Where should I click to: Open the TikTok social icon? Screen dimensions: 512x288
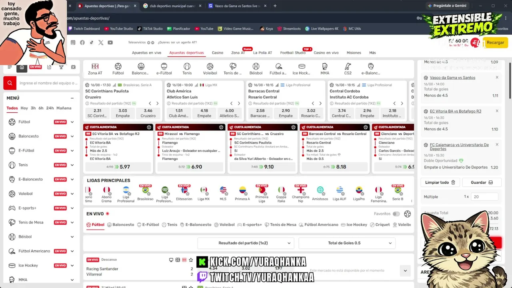tap(92, 42)
